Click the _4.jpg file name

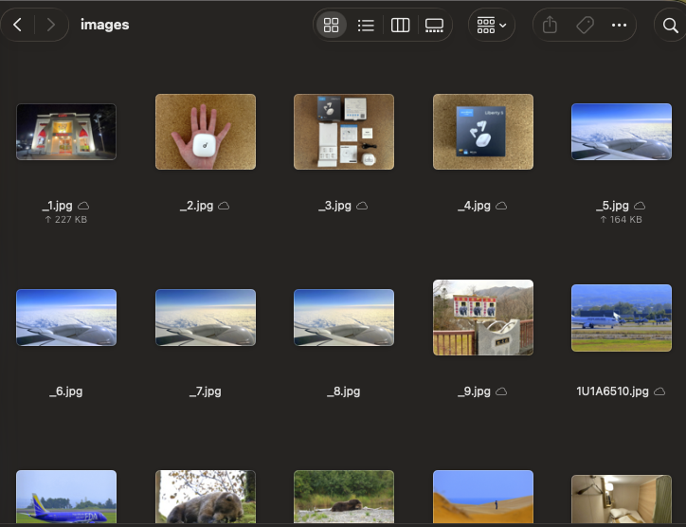coord(475,206)
